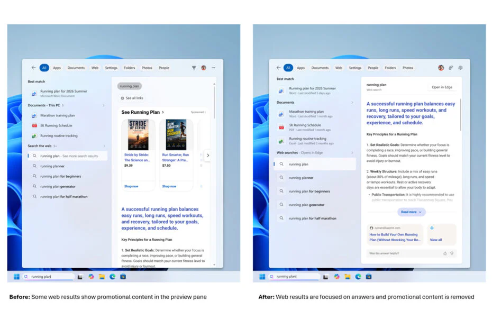
Task: Click the profile avatar in the After panel
Action: (x=441, y=68)
